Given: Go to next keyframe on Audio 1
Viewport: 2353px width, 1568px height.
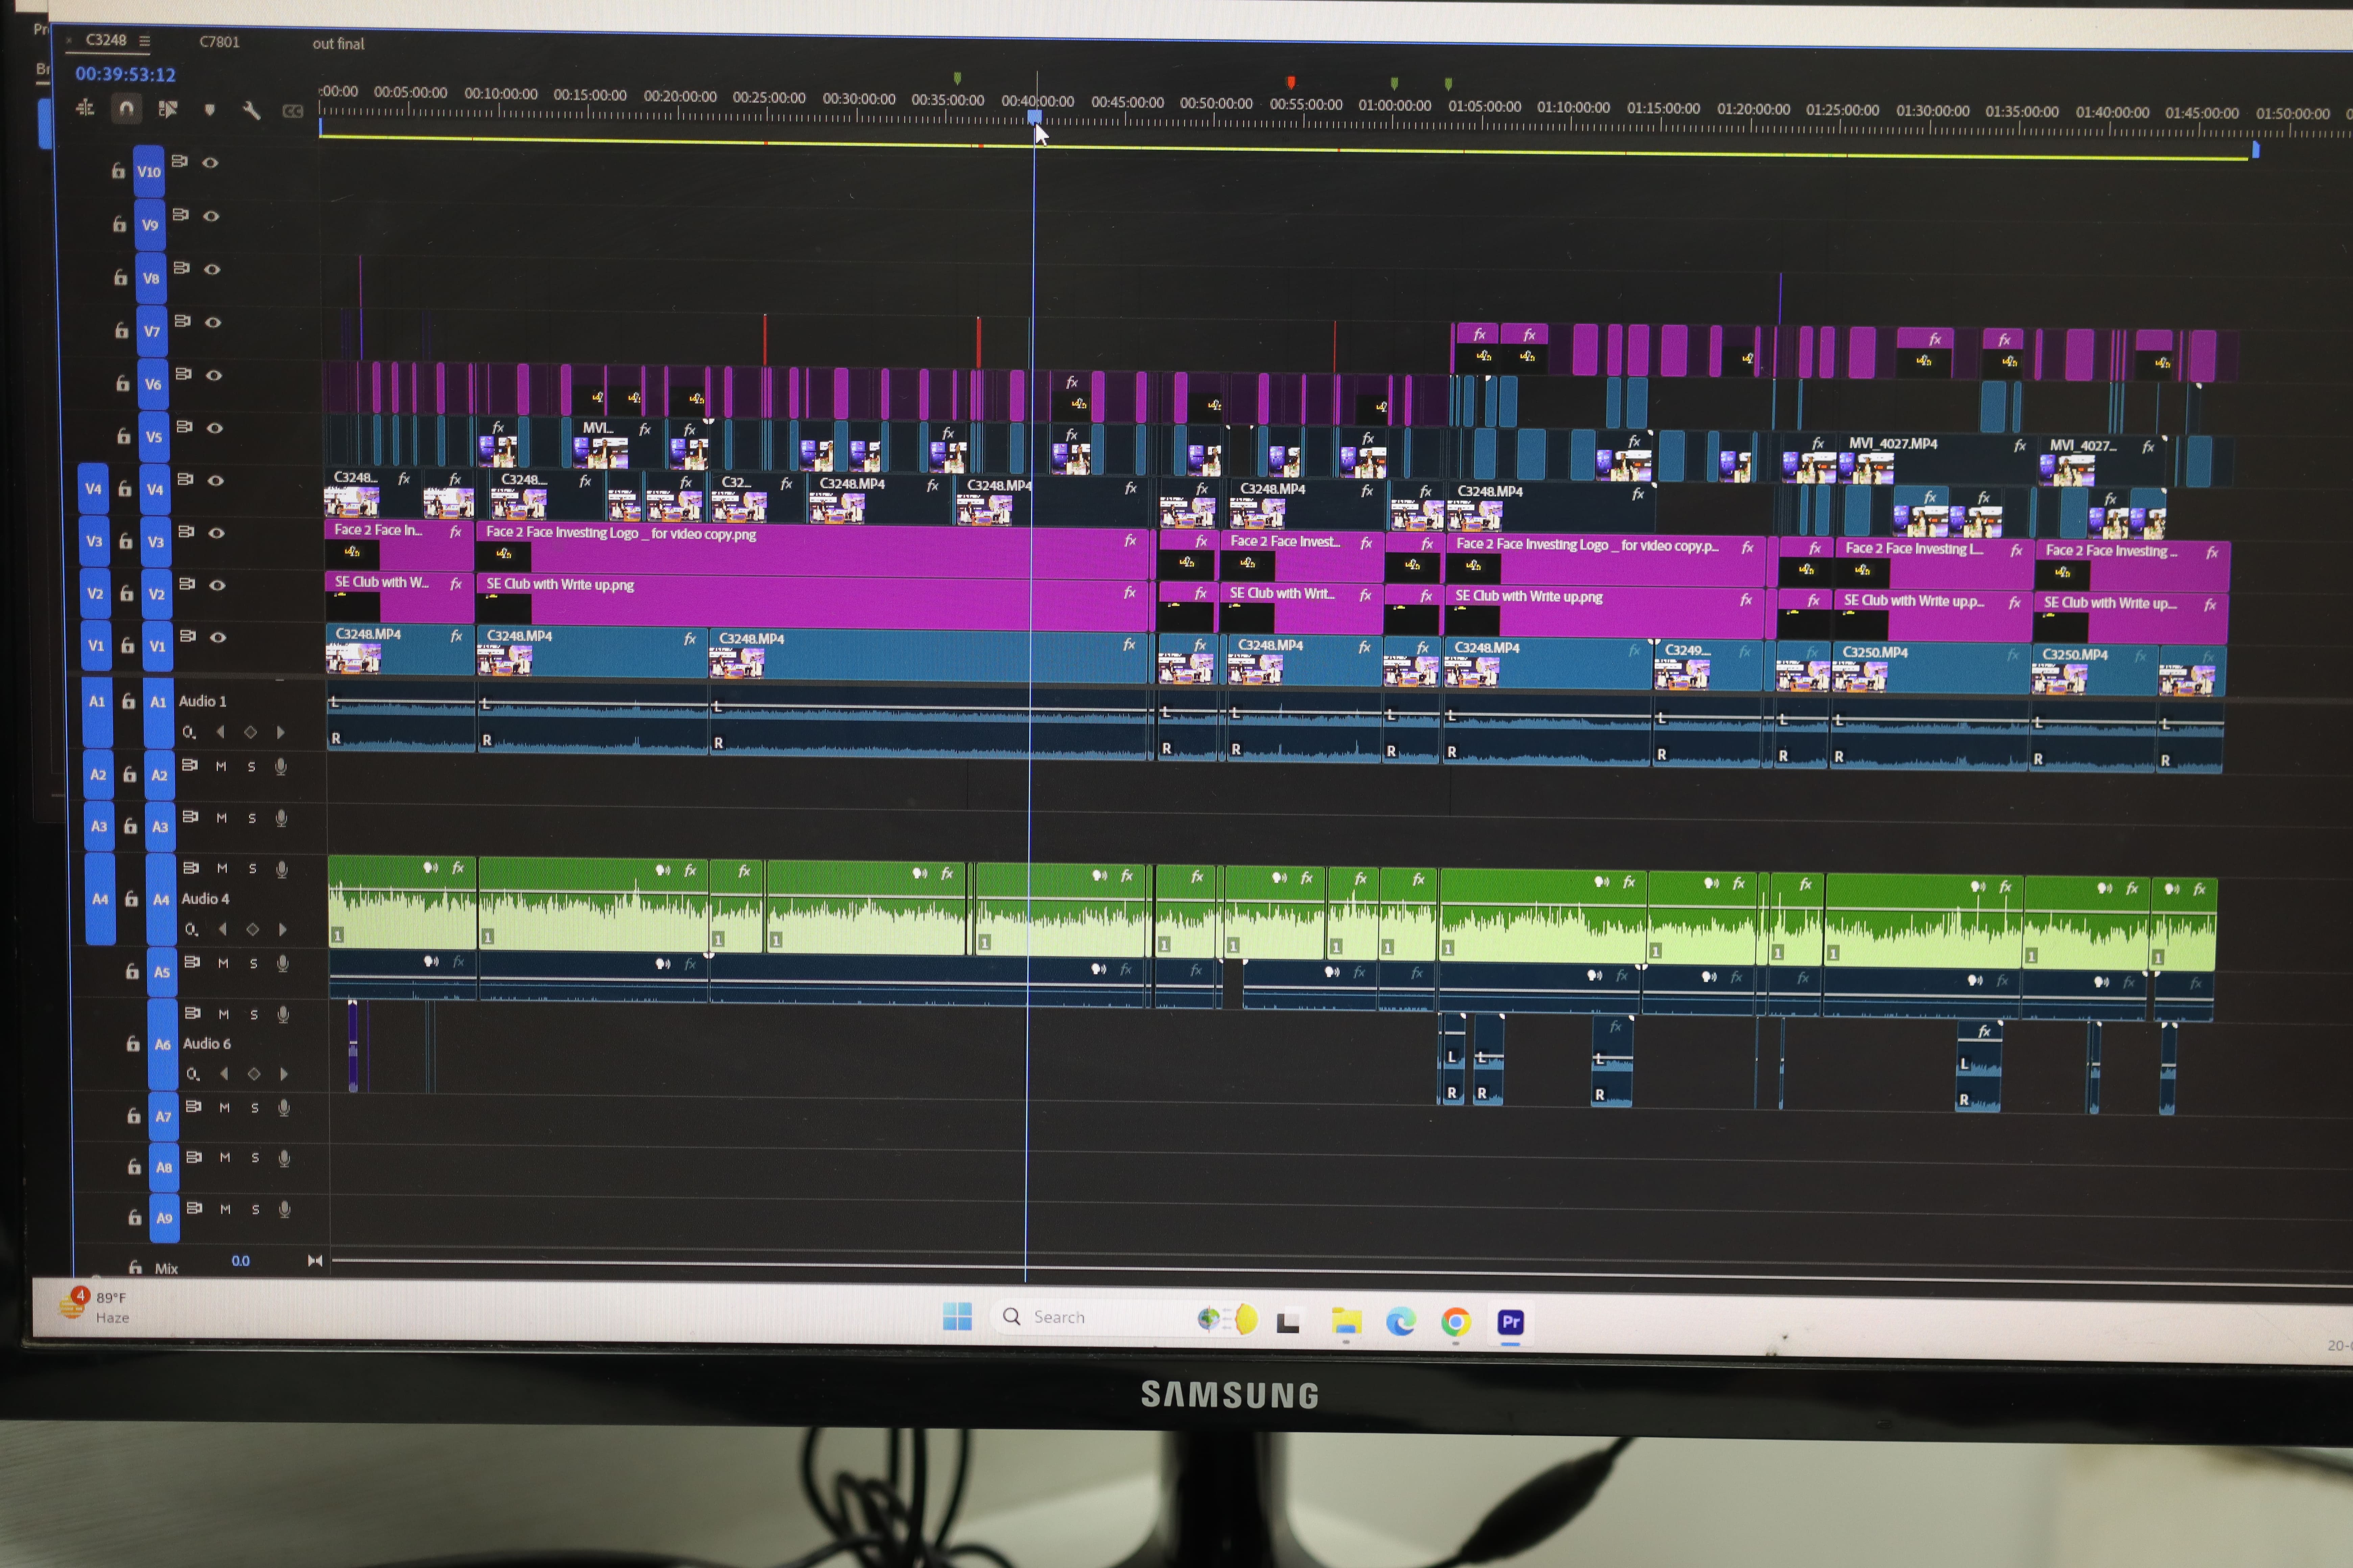Looking at the screenshot, I should pos(281,732).
